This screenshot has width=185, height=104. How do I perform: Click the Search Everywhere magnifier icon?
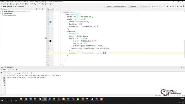(181, 6)
